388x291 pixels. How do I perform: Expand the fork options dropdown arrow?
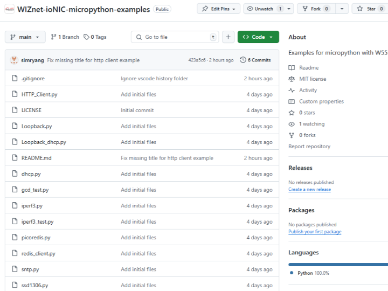click(x=342, y=9)
